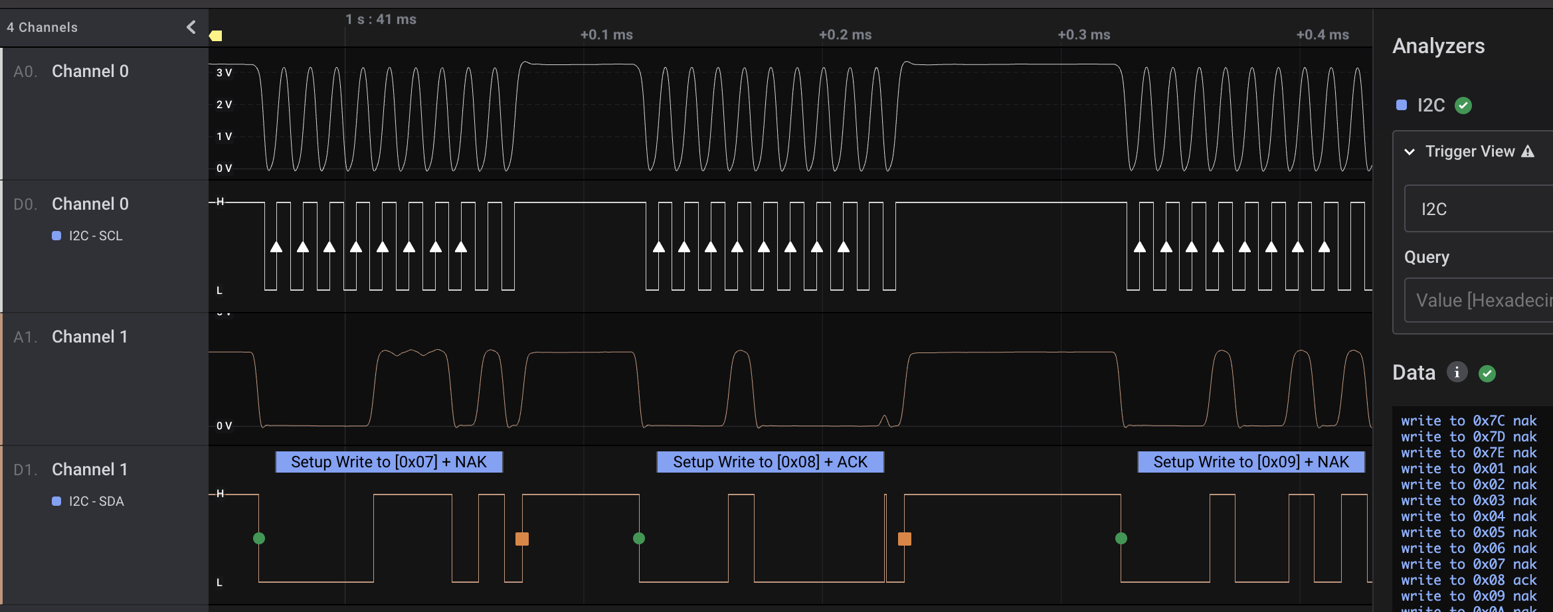Click the Trigger View warning icon

click(x=1528, y=151)
